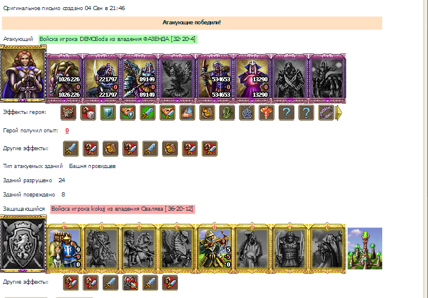Expand more hero effects with yellow arrow
Screen dimensions: 428x298
coord(338,113)
